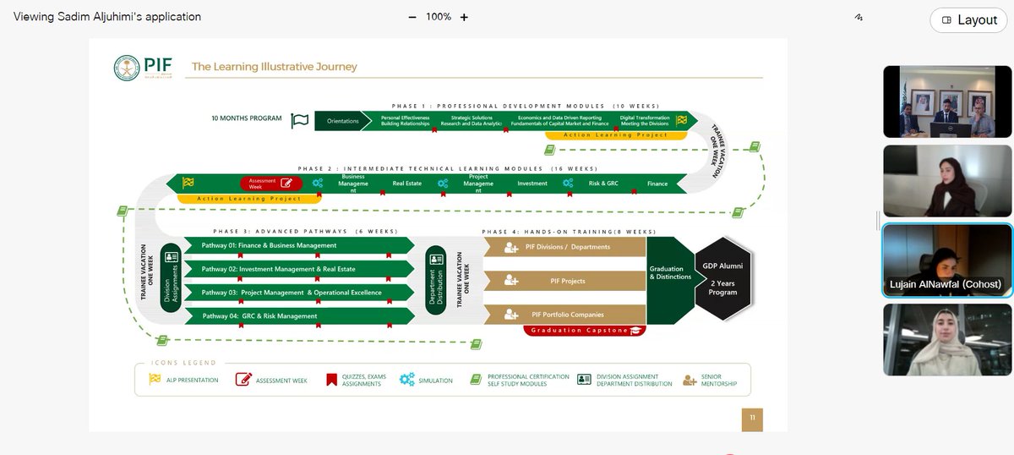Select Lujain AlNawfal cohost video tile
Image resolution: width=1014 pixels, height=455 pixels.
(947, 260)
